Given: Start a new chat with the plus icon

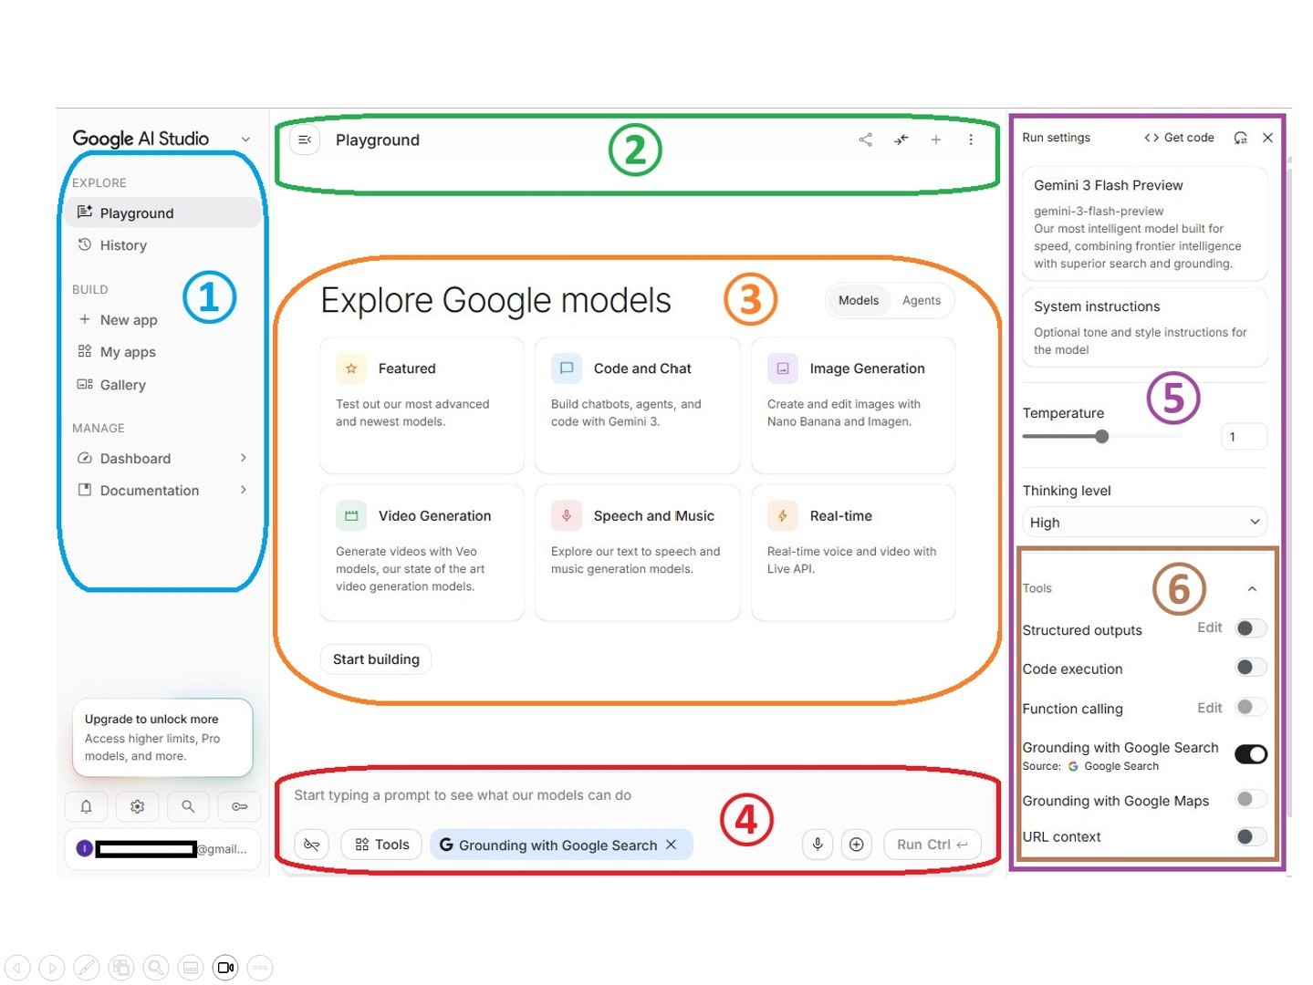Looking at the screenshot, I should click(x=935, y=140).
